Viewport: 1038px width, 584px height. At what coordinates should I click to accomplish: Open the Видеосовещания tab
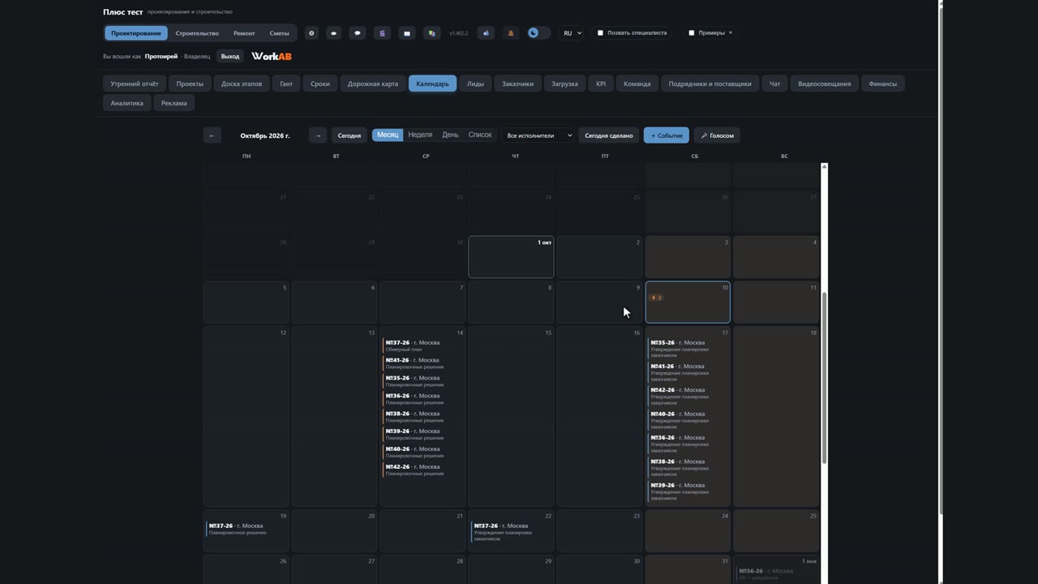click(x=825, y=84)
